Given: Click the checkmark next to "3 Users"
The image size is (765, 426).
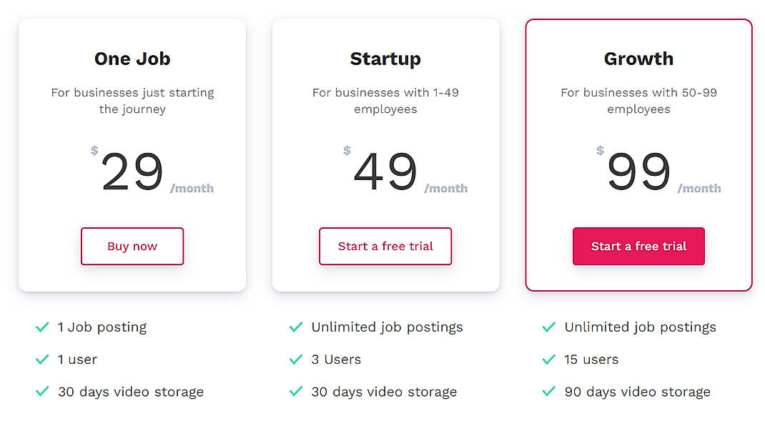Looking at the screenshot, I should tap(295, 360).
